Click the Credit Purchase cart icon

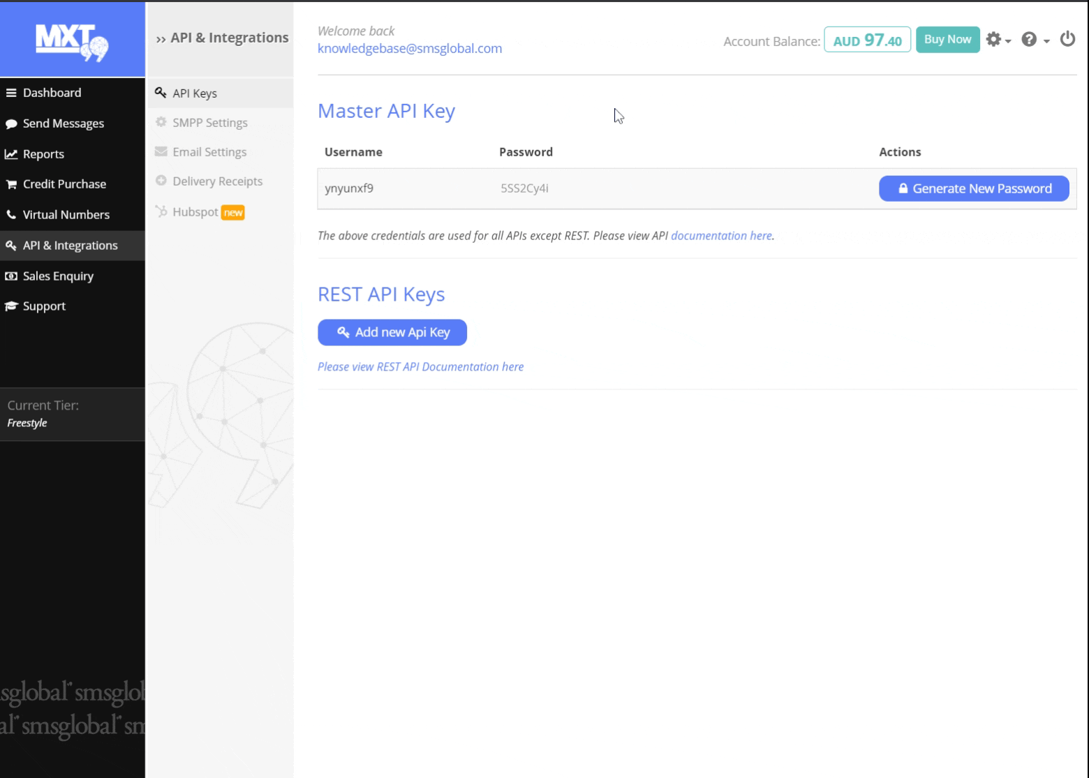coord(11,184)
